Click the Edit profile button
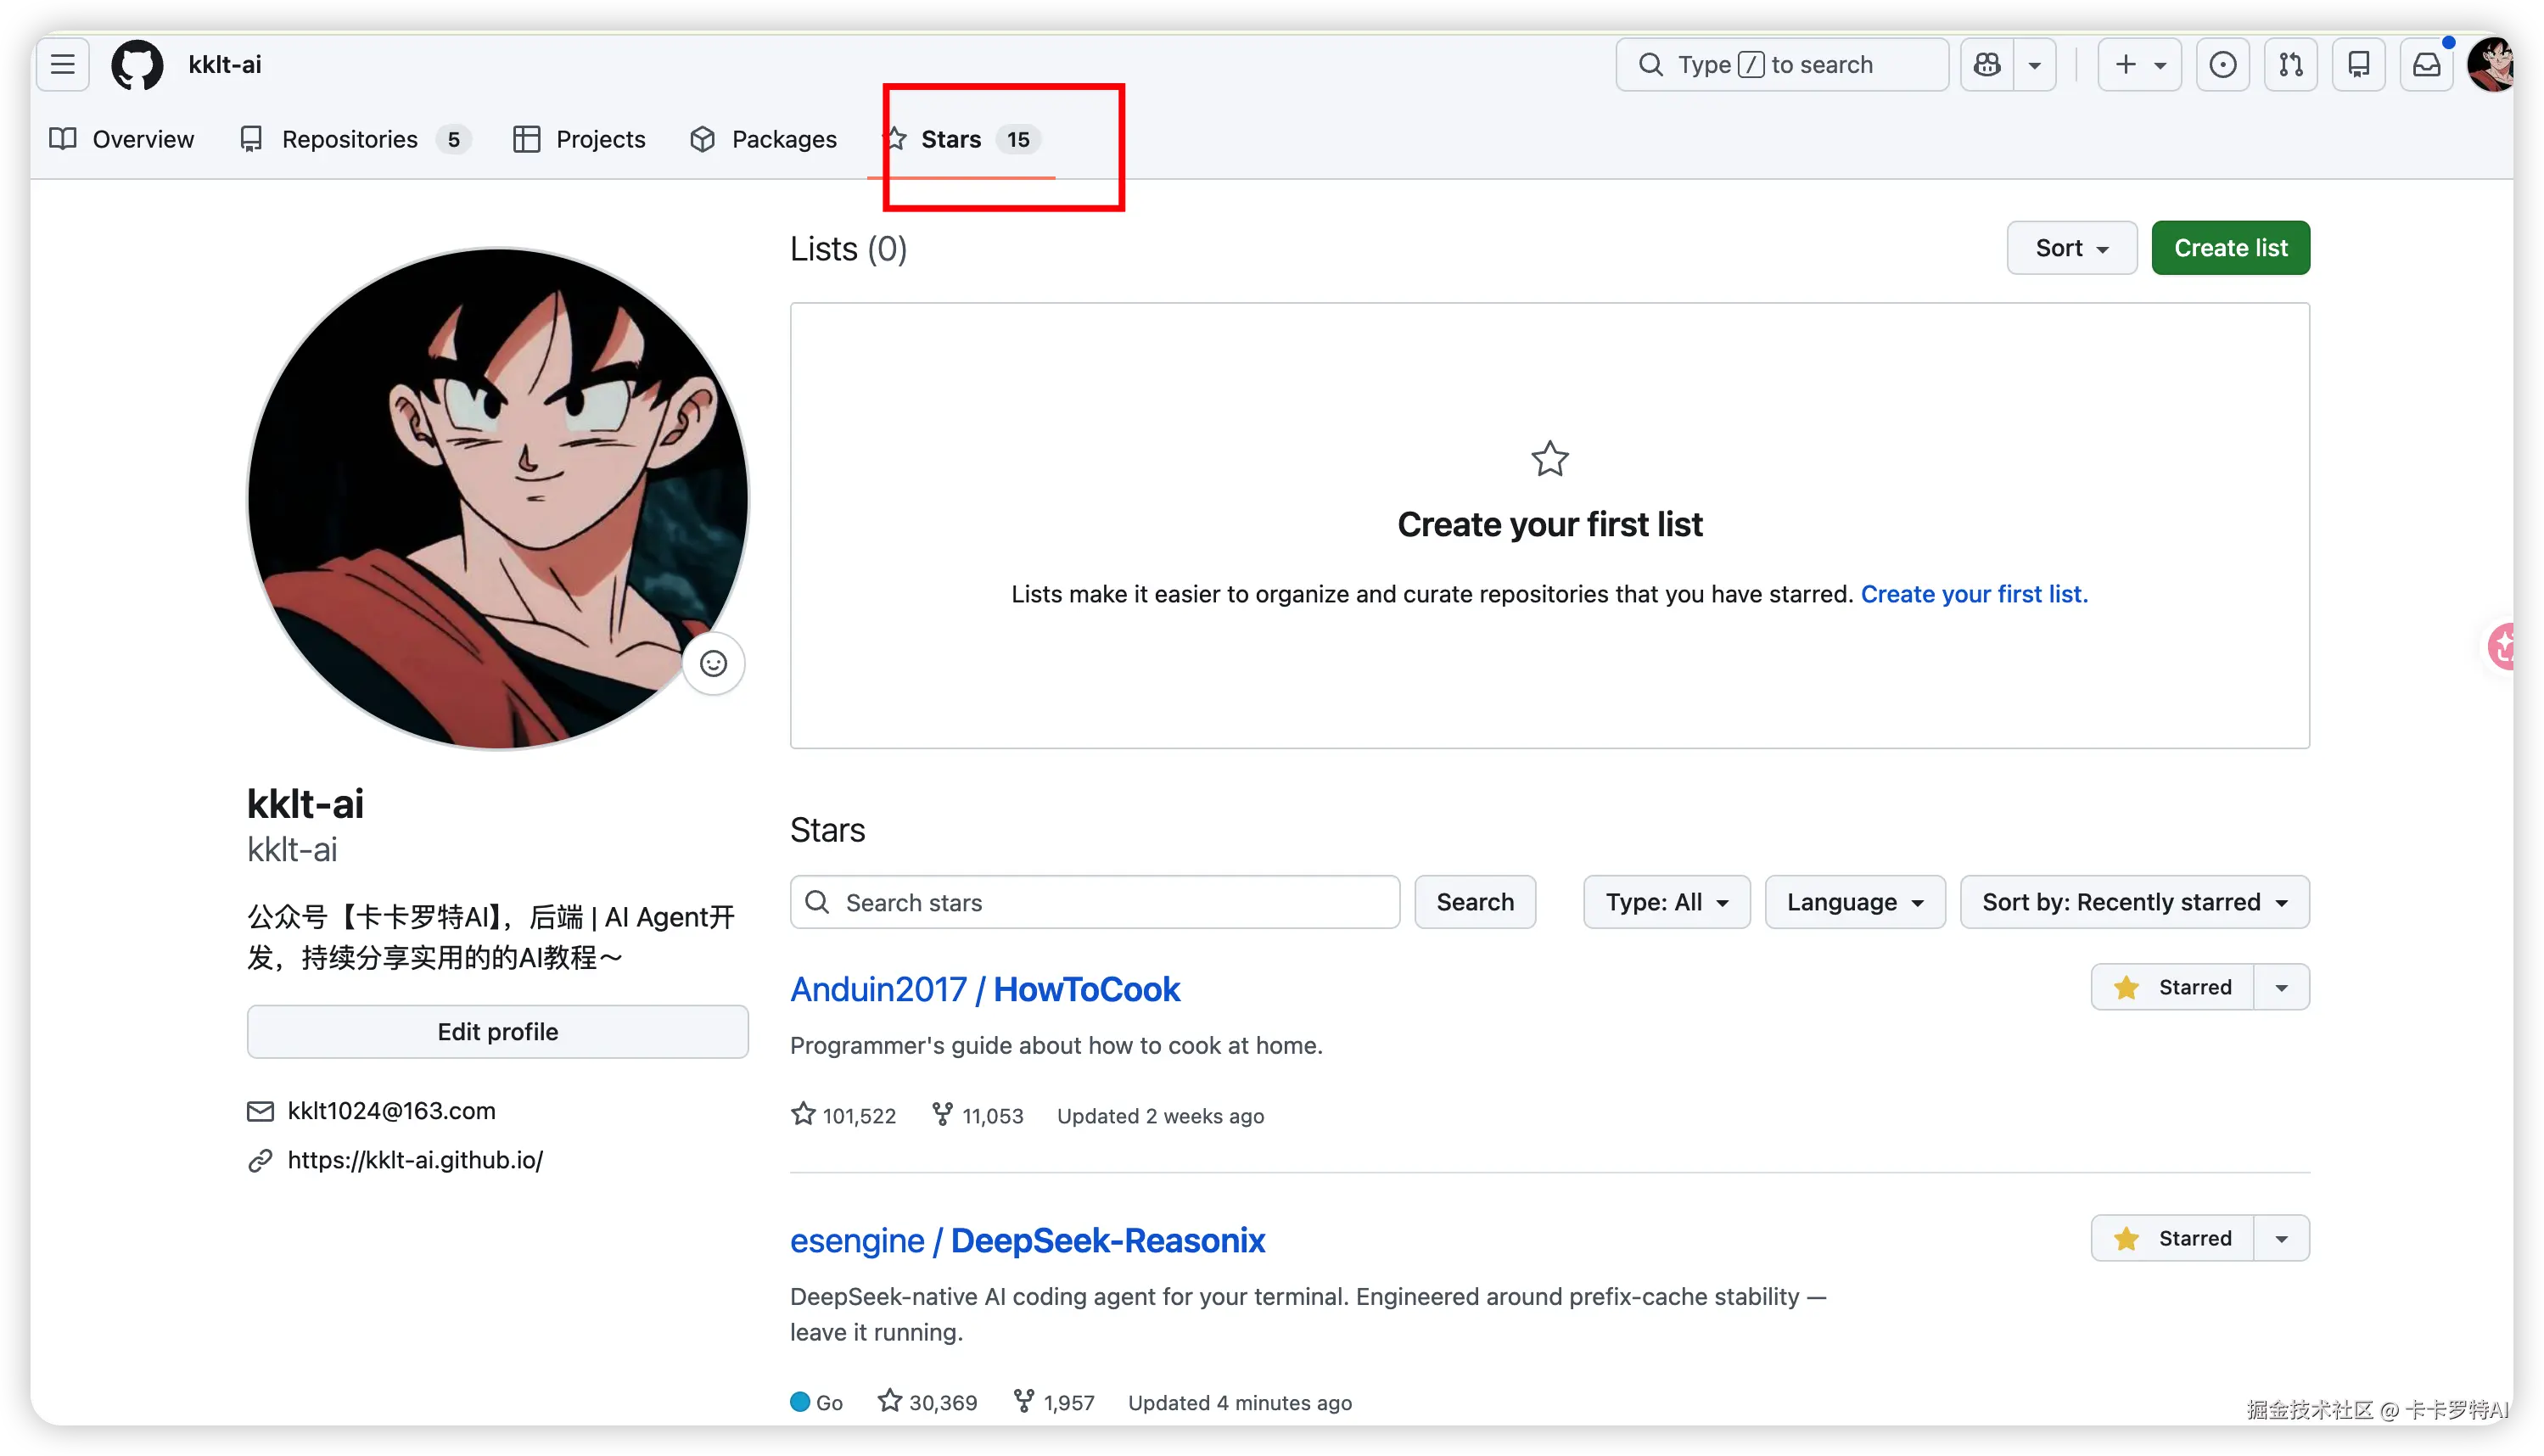Image resolution: width=2544 pixels, height=1456 pixels. tap(498, 1032)
